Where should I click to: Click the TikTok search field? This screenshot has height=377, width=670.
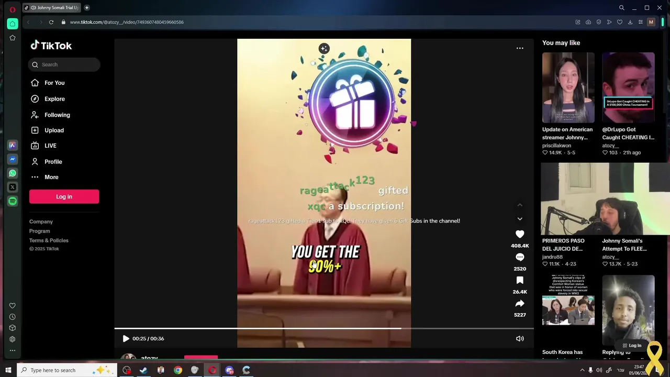coord(64,64)
